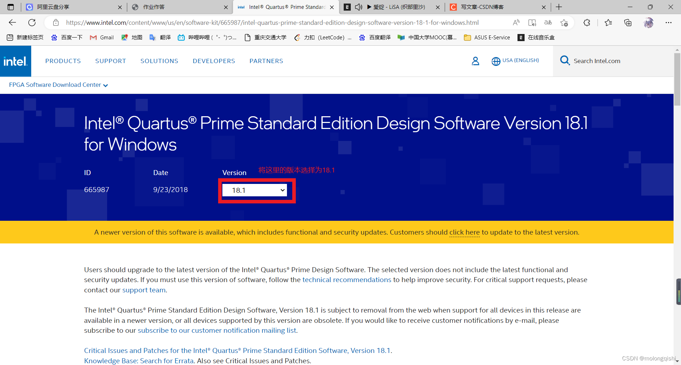Open the Intel account sign-in icon

click(475, 61)
